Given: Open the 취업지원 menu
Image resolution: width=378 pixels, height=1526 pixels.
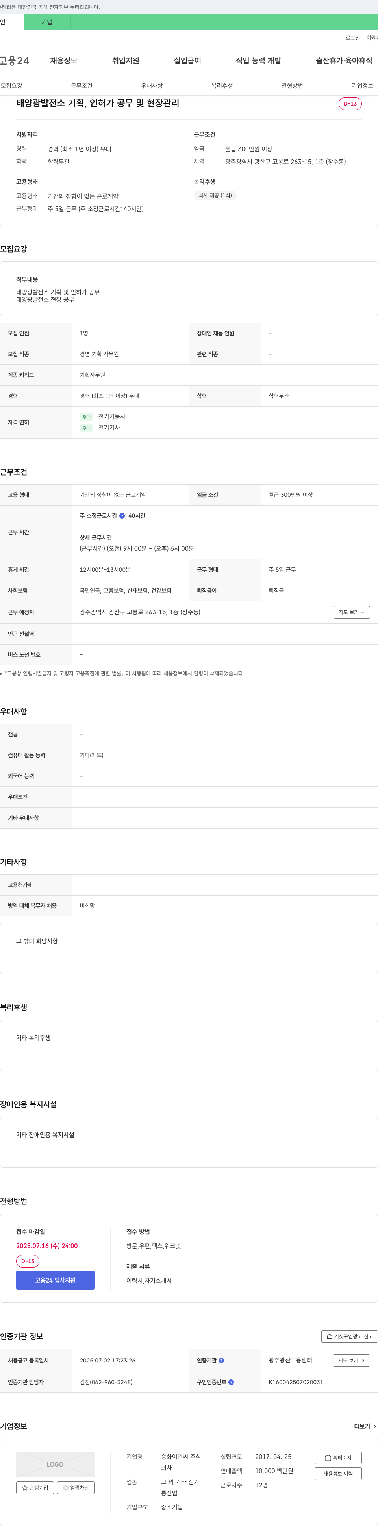Looking at the screenshot, I should 125,60.
